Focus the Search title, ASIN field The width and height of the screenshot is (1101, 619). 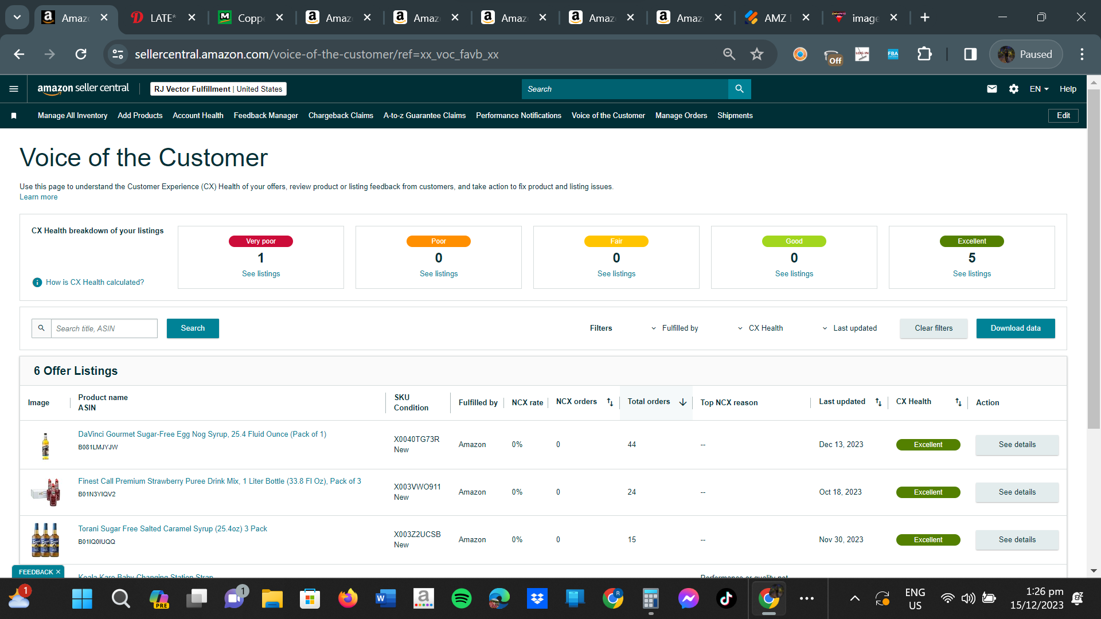point(104,328)
